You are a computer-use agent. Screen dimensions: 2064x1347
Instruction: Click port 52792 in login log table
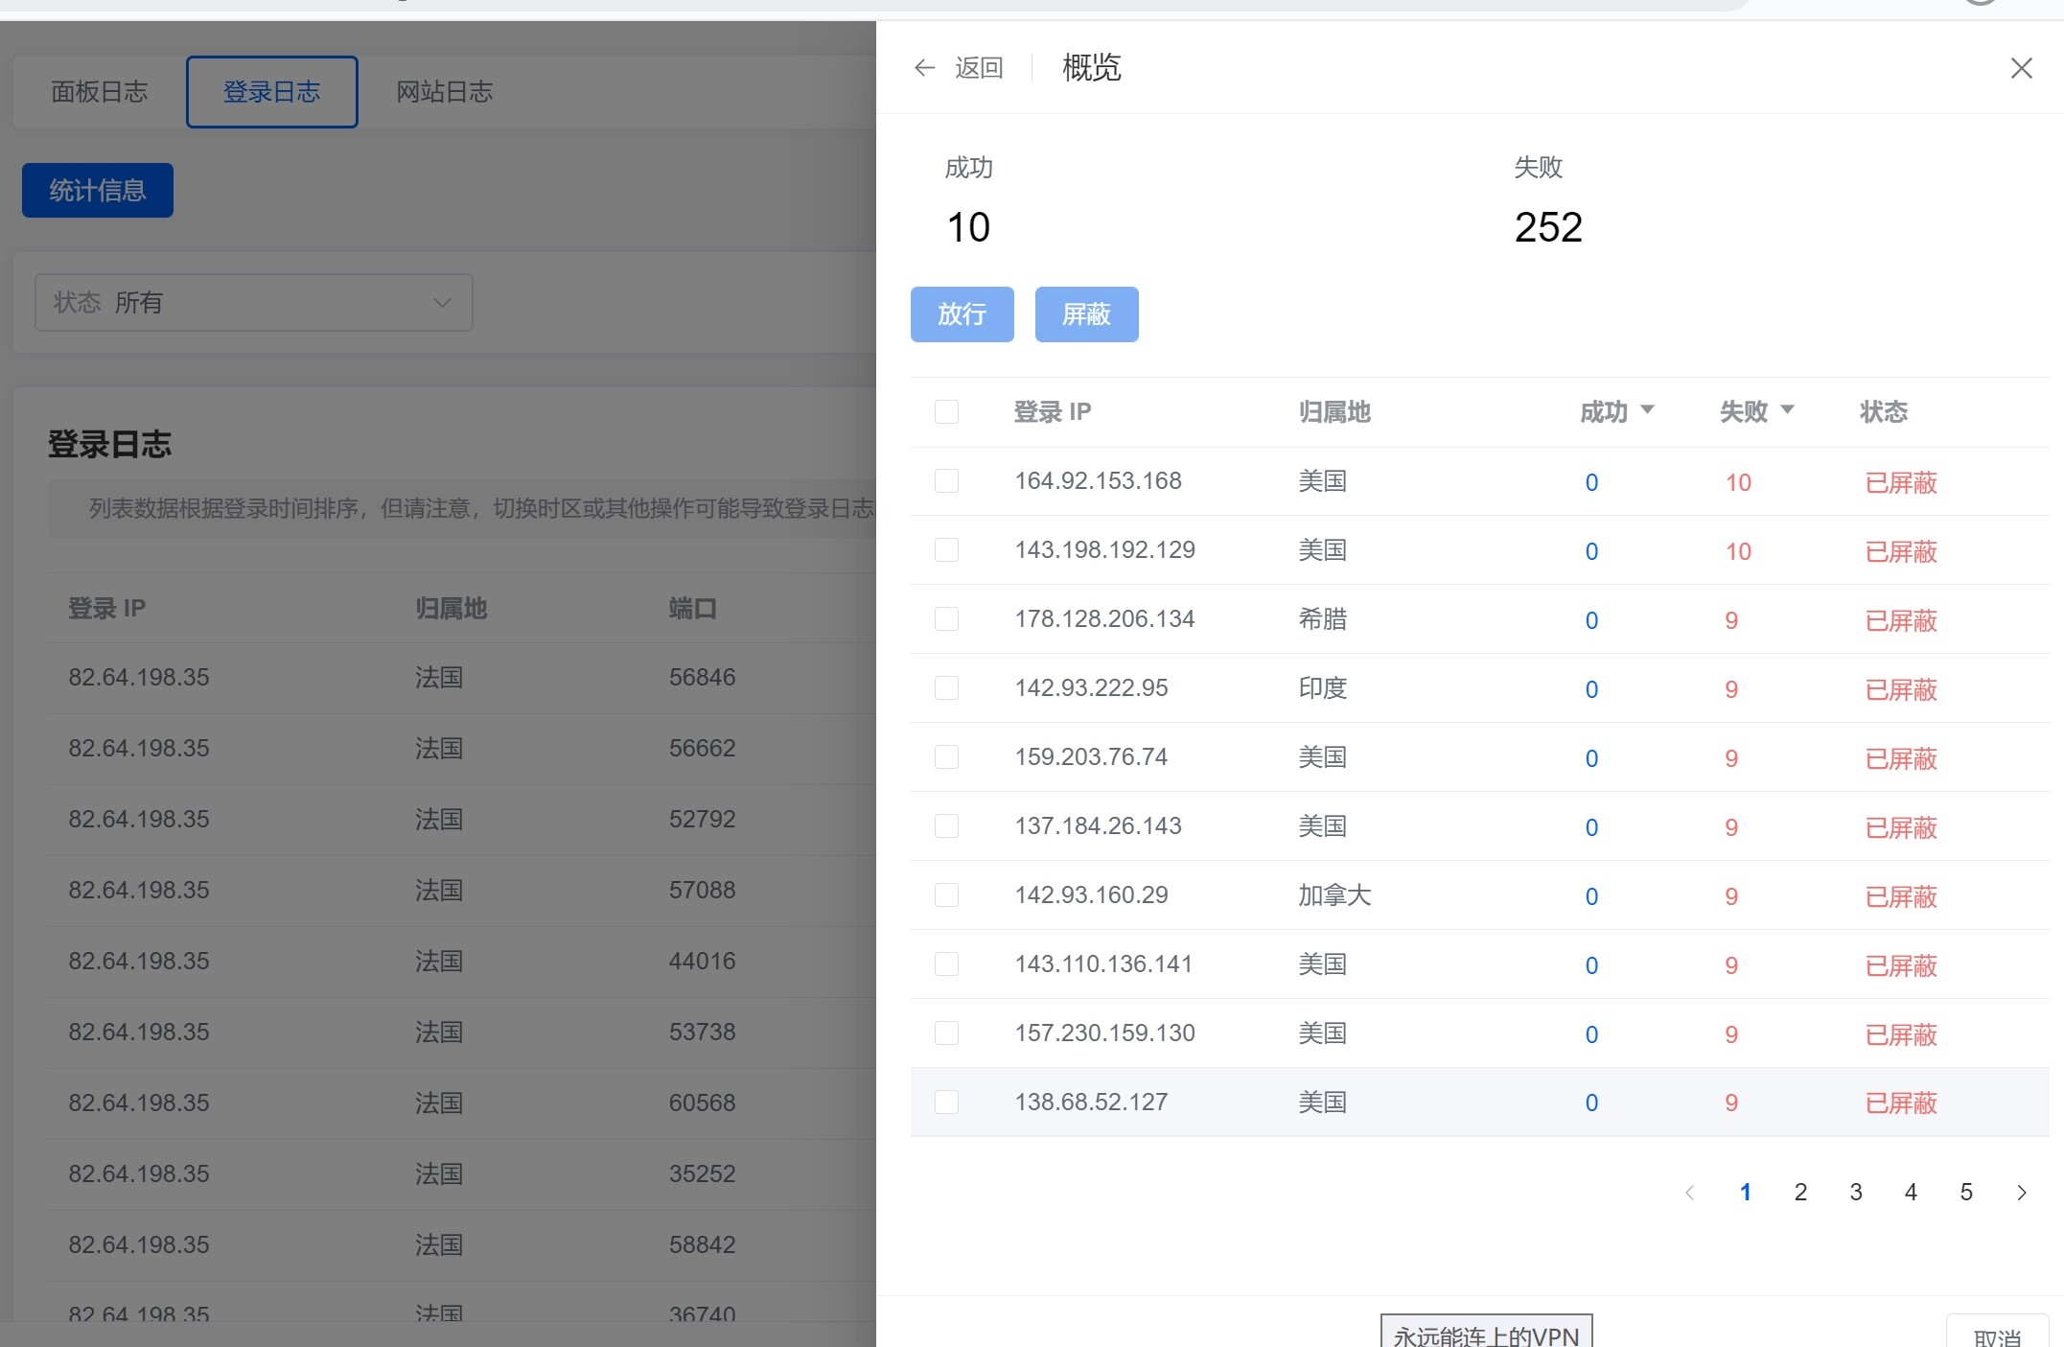[x=703, y=820]
